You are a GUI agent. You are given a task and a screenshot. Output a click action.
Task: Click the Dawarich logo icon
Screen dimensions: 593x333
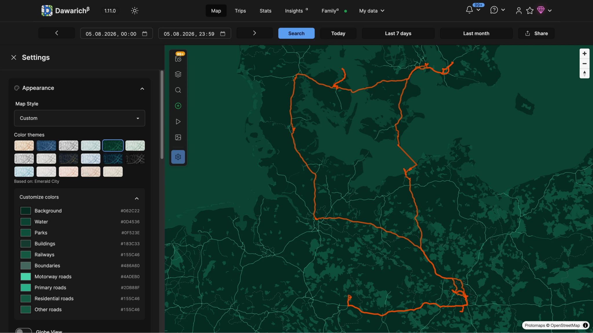pos(47,11)
